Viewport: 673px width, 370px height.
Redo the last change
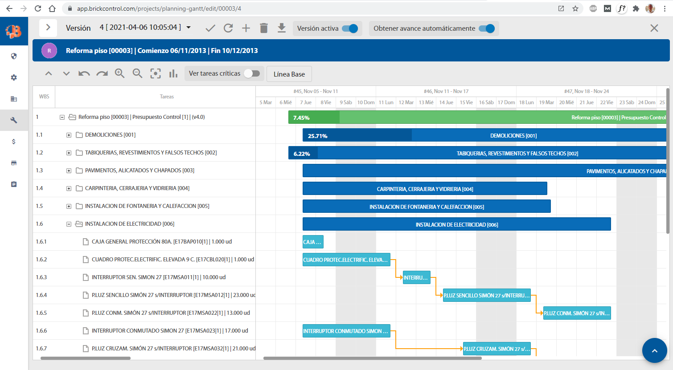pyautogui.click(x=102, y=73)
